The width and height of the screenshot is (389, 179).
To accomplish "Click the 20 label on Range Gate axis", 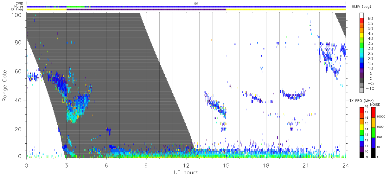I will 18,129.
